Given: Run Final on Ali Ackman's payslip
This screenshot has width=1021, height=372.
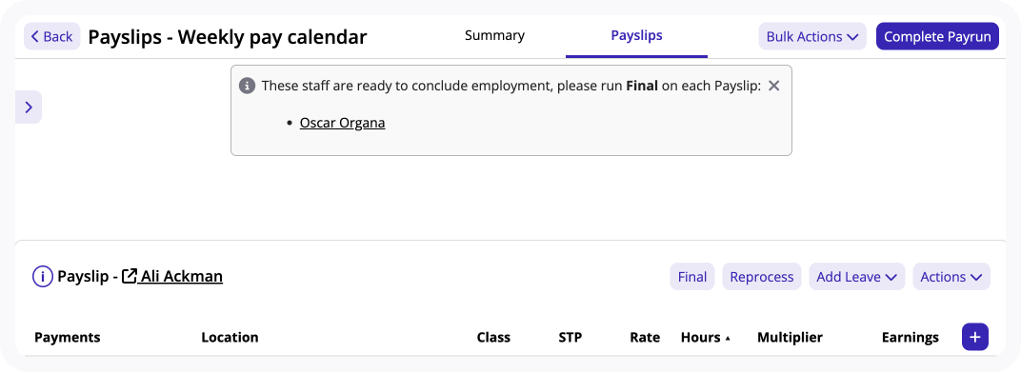Looking at the screenshot, I should [692, 277].
